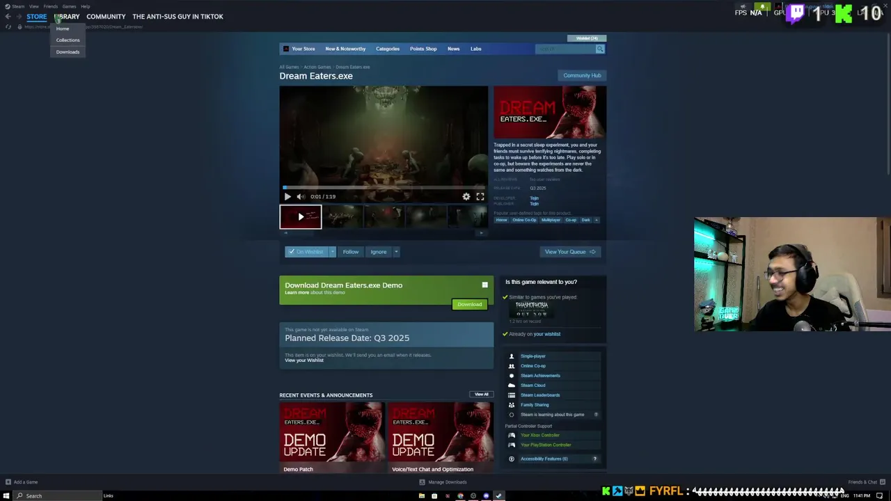Screen dimensions: 891x501
Task: Click the Horror tag
Action: click(x=501, y=220)
